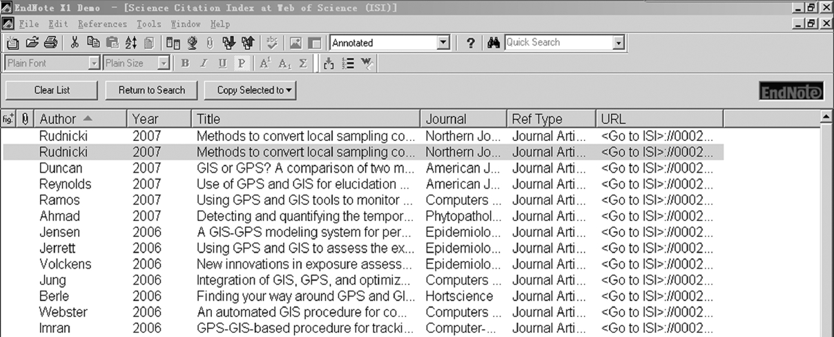Select the Volckens 2006 reference row
This screenshot has height=337, width=834.
click(x=363, y=264)
